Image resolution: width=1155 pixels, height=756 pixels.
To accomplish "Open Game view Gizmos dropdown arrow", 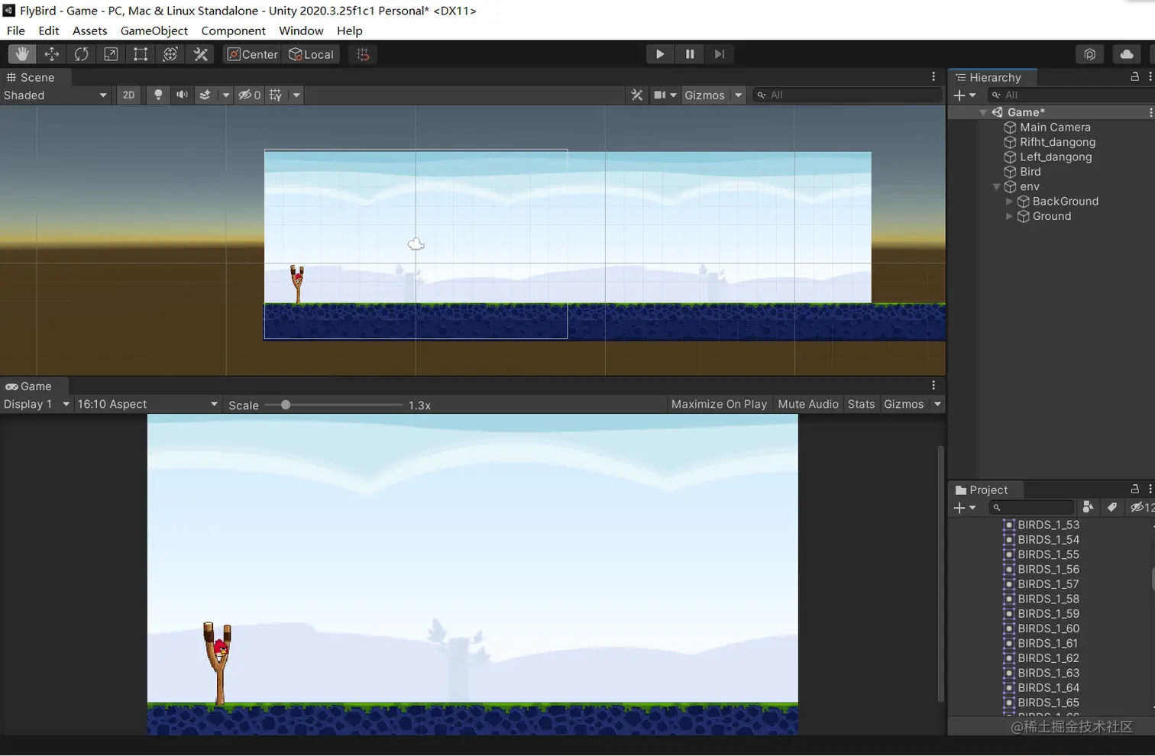I will pos(937,404).
